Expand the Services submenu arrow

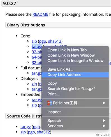[104, 126]
